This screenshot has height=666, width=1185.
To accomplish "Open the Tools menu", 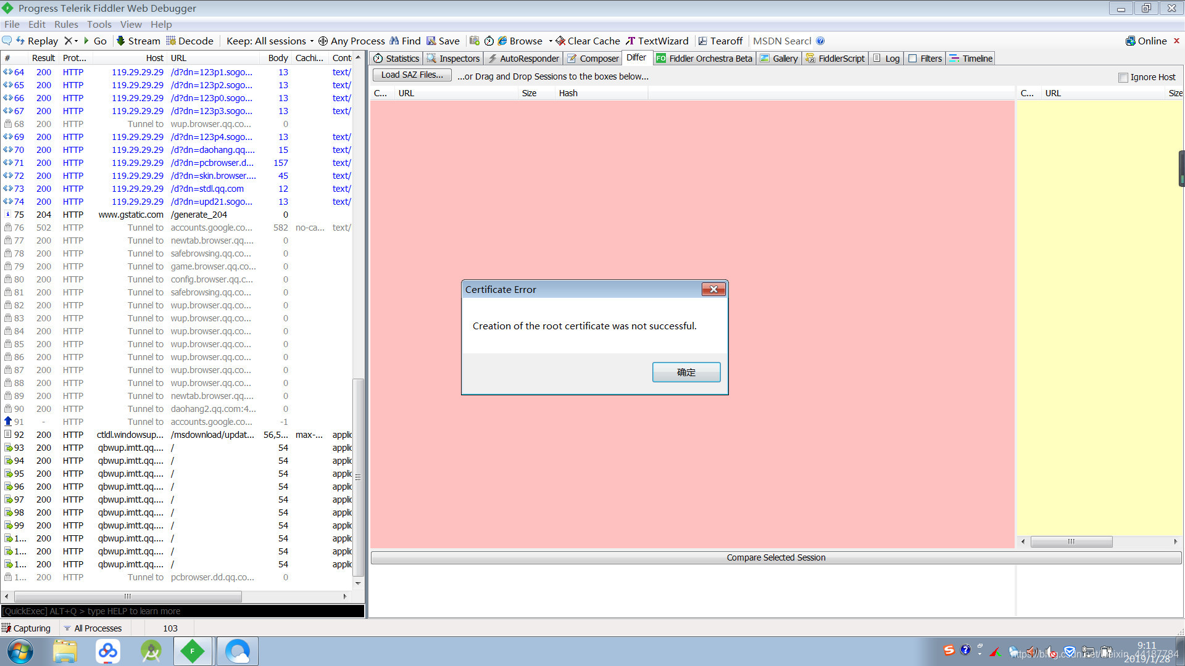I will tap(99, 23).
